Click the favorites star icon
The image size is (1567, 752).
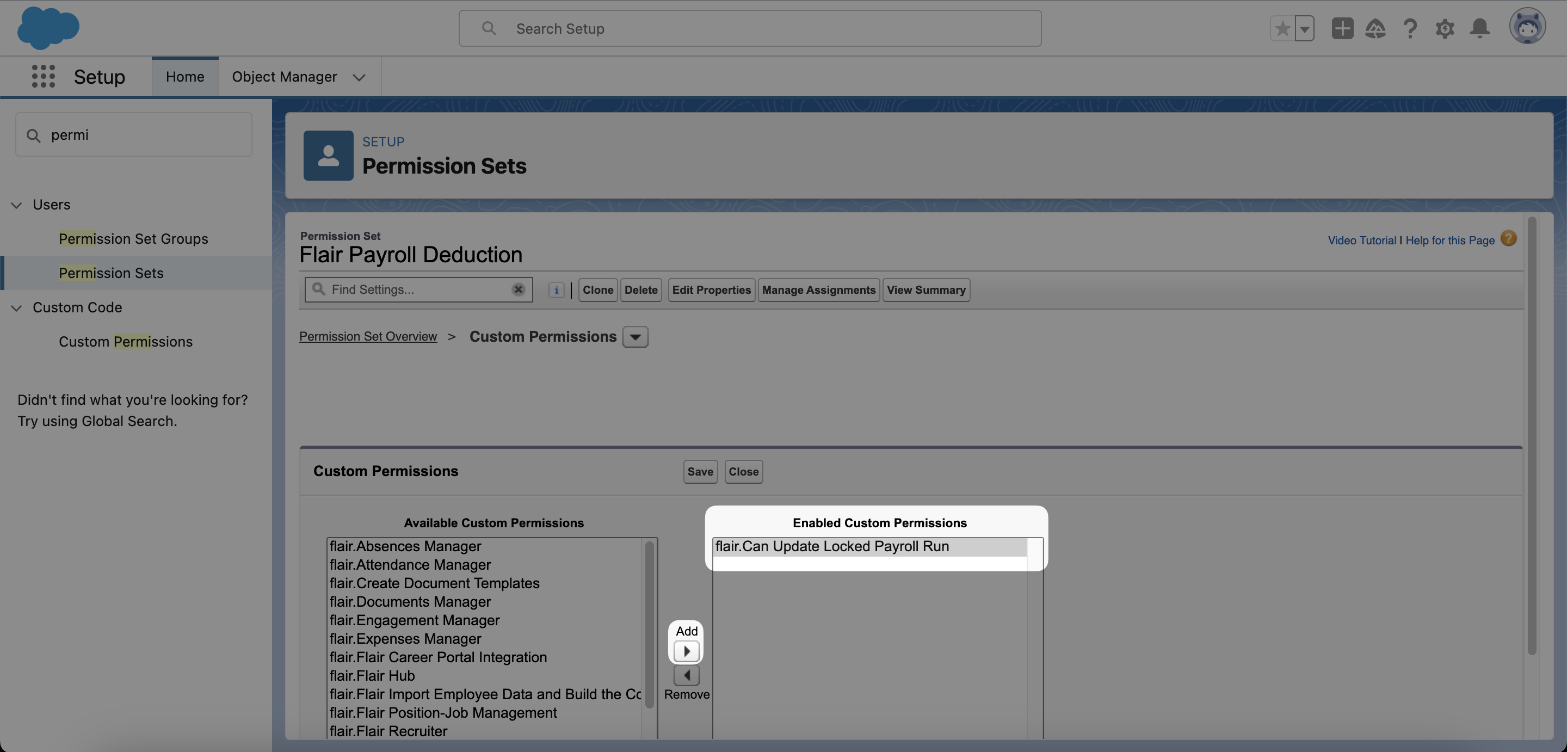1282,29
